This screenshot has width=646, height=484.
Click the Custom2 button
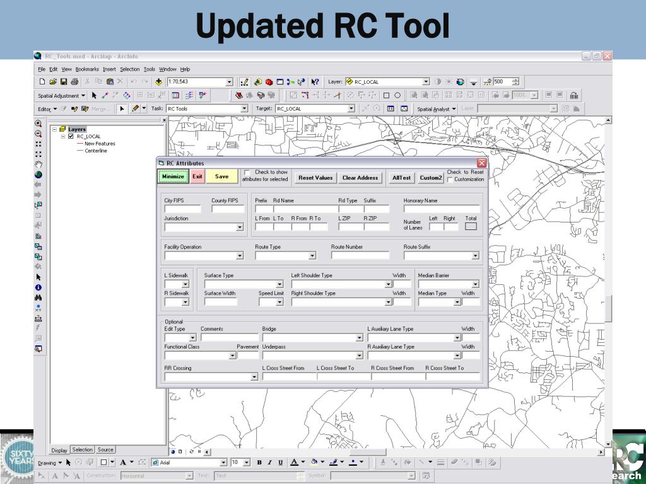430,178
